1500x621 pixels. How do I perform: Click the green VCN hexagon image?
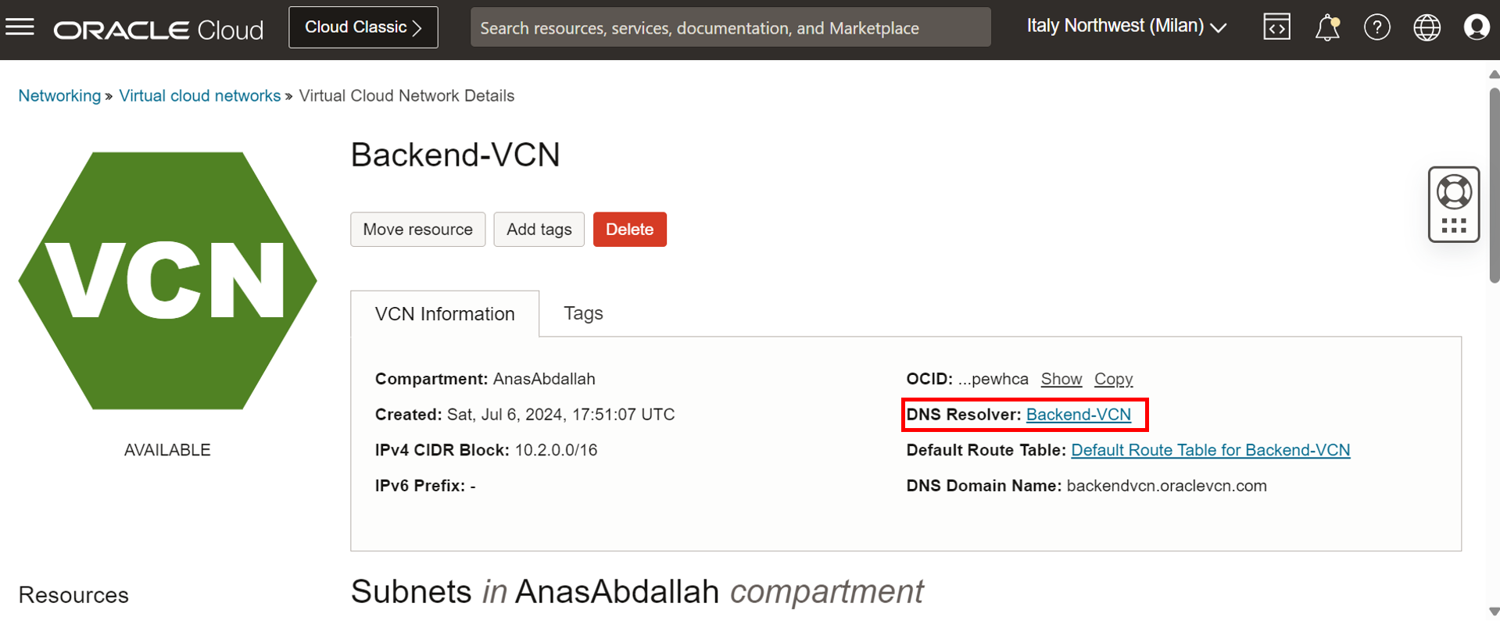pos(167,280)
